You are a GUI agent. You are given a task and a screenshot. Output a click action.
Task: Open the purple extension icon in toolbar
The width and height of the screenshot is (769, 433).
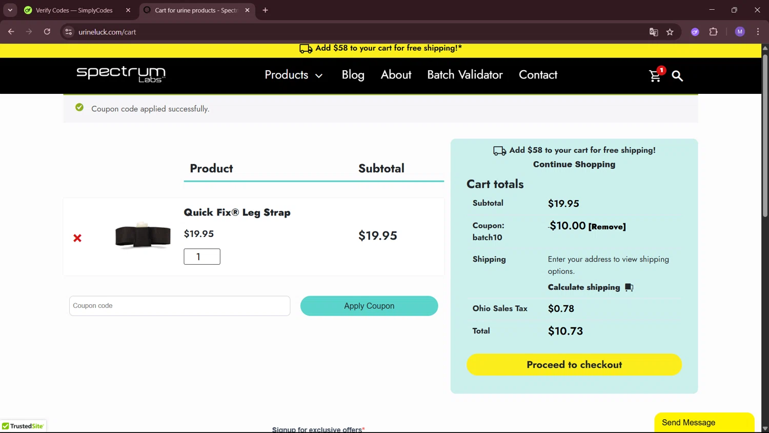click(x=695, y=32)
